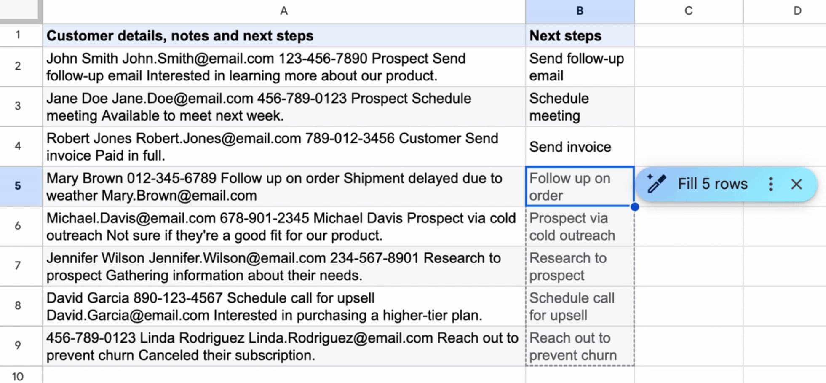
Task: Select column A header
Action: click(x=284, y=11)
